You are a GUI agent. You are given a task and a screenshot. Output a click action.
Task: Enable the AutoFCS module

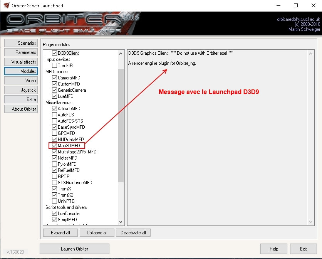coord(54,115)
